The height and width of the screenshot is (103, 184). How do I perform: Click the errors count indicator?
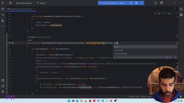point(156,13)
